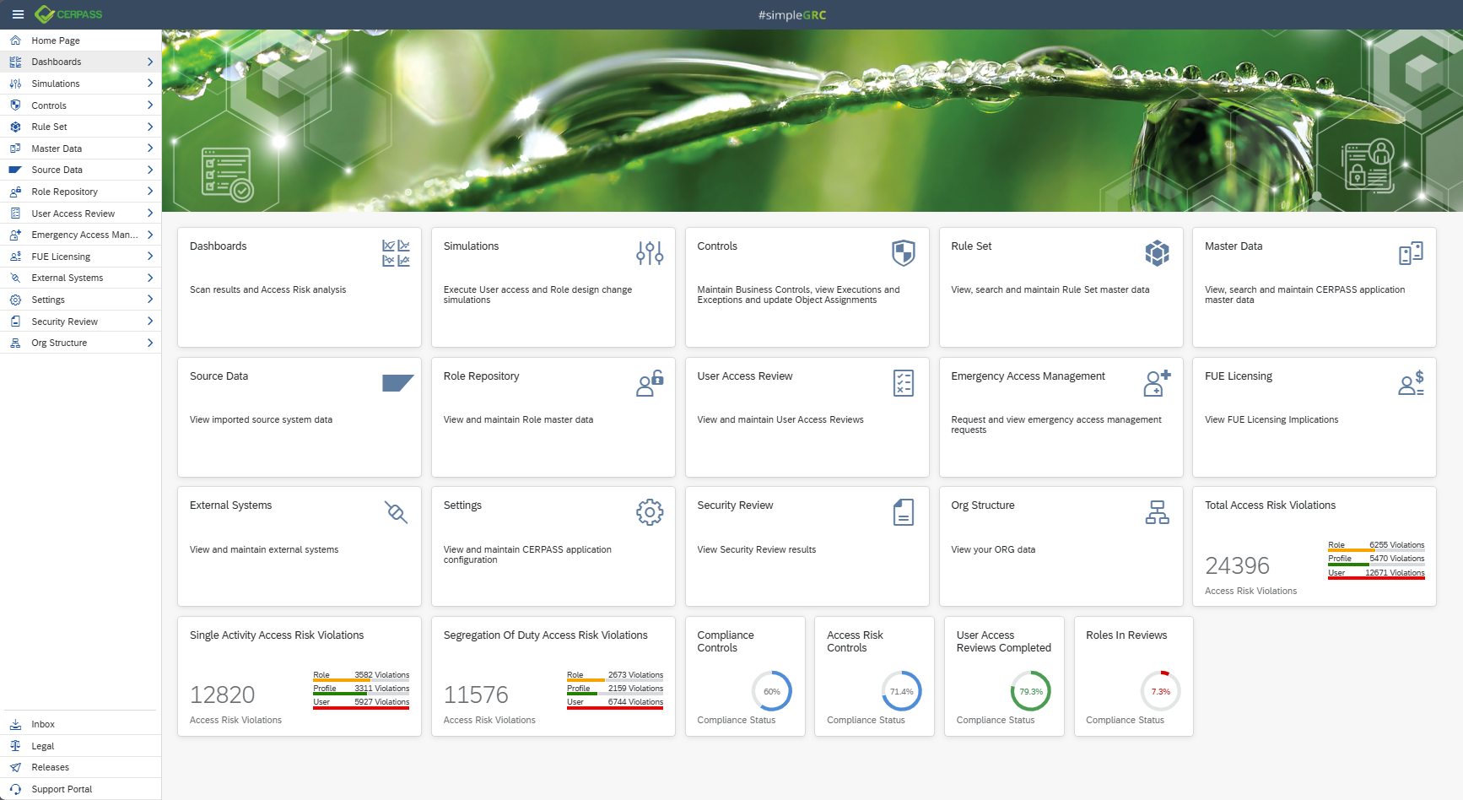This screenshot has width=1463, height=800.
Task: Click the #simpleGRC header title
Action: pyautogui.click(x=792, y=14)
